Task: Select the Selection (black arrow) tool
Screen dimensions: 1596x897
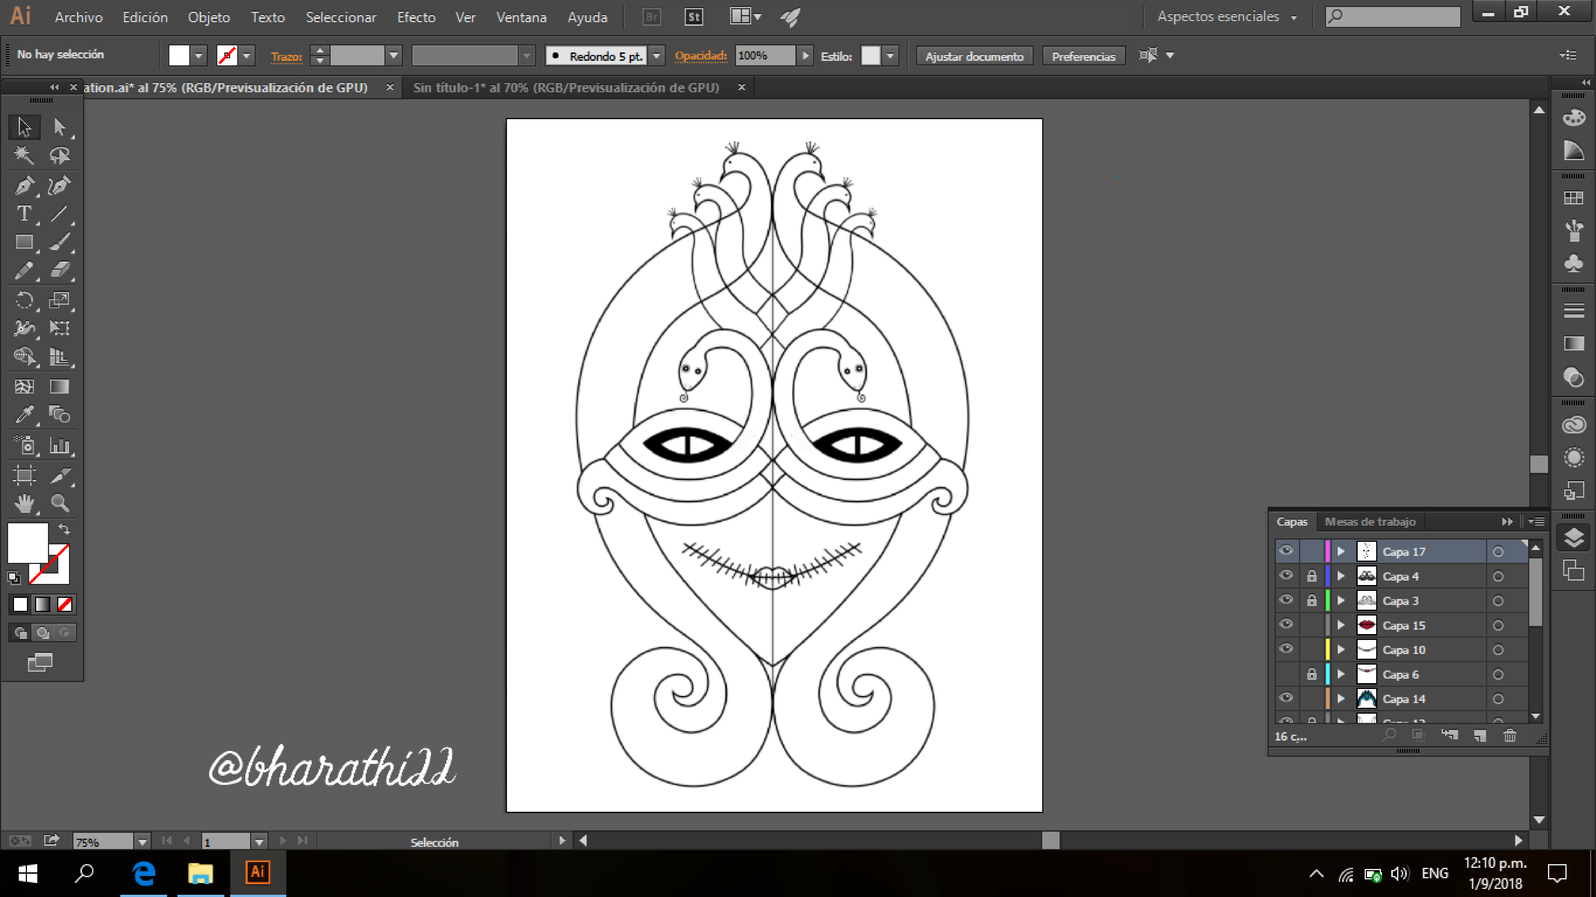Action: point(24,127)
